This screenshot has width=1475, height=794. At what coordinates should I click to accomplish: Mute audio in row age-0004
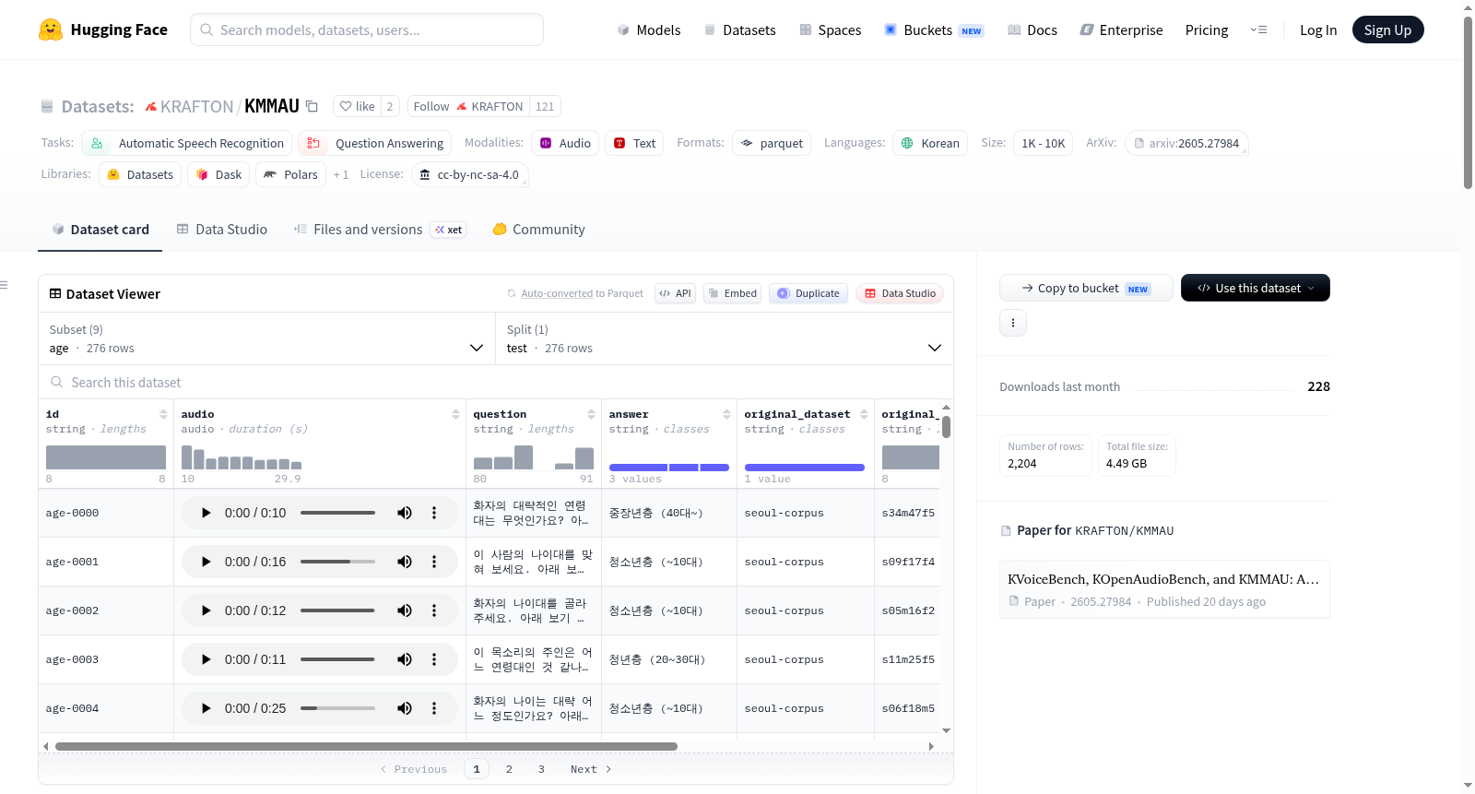click(405, 708)
